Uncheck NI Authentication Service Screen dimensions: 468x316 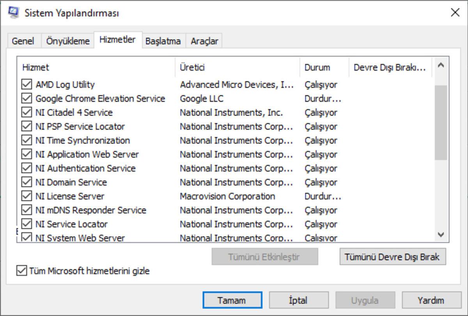click(x=25, y=169)
